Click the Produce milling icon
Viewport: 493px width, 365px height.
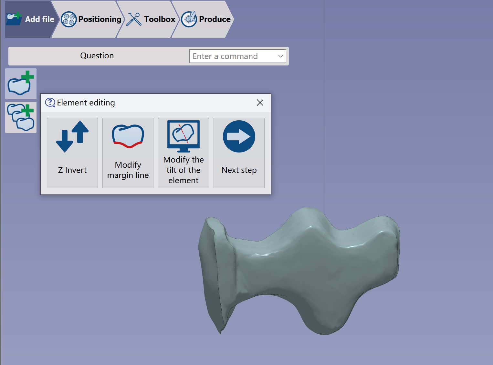[189, 19]
